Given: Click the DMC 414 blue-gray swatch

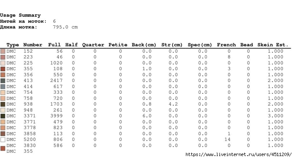Looking at the screenshot, I should [x=3, y=86].
